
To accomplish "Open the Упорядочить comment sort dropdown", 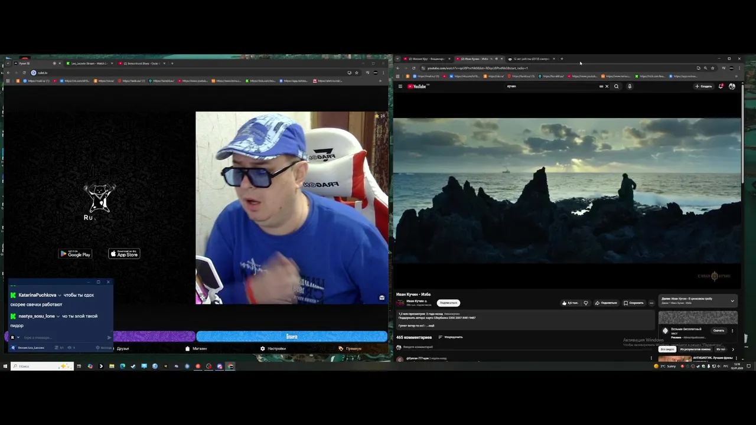I will [x=451, y=337].
